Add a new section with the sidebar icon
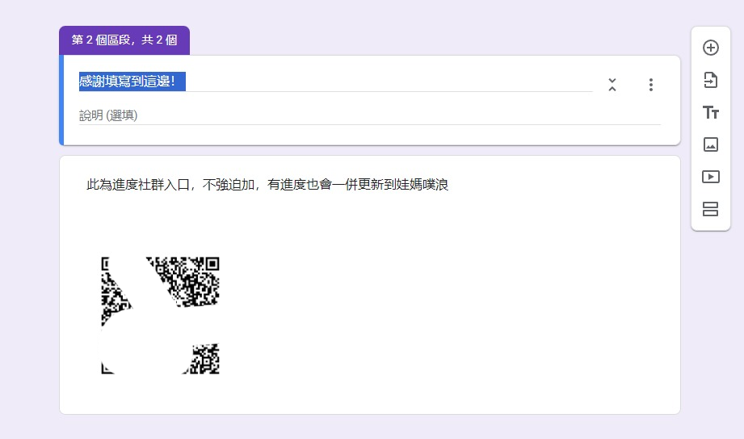Image resolution: width=744 pixels, height=439 pixels. tap(711, 209)
